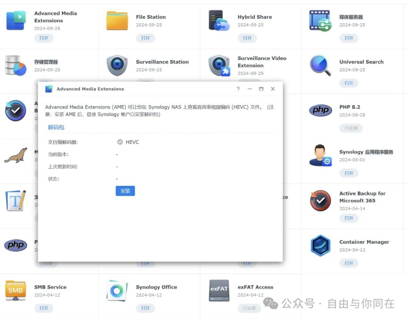Image resolution: width=408 pixels, height=320 pixels.
Task: Click the 2024-04-14 date under Active Backup
Action: point(352,209)
